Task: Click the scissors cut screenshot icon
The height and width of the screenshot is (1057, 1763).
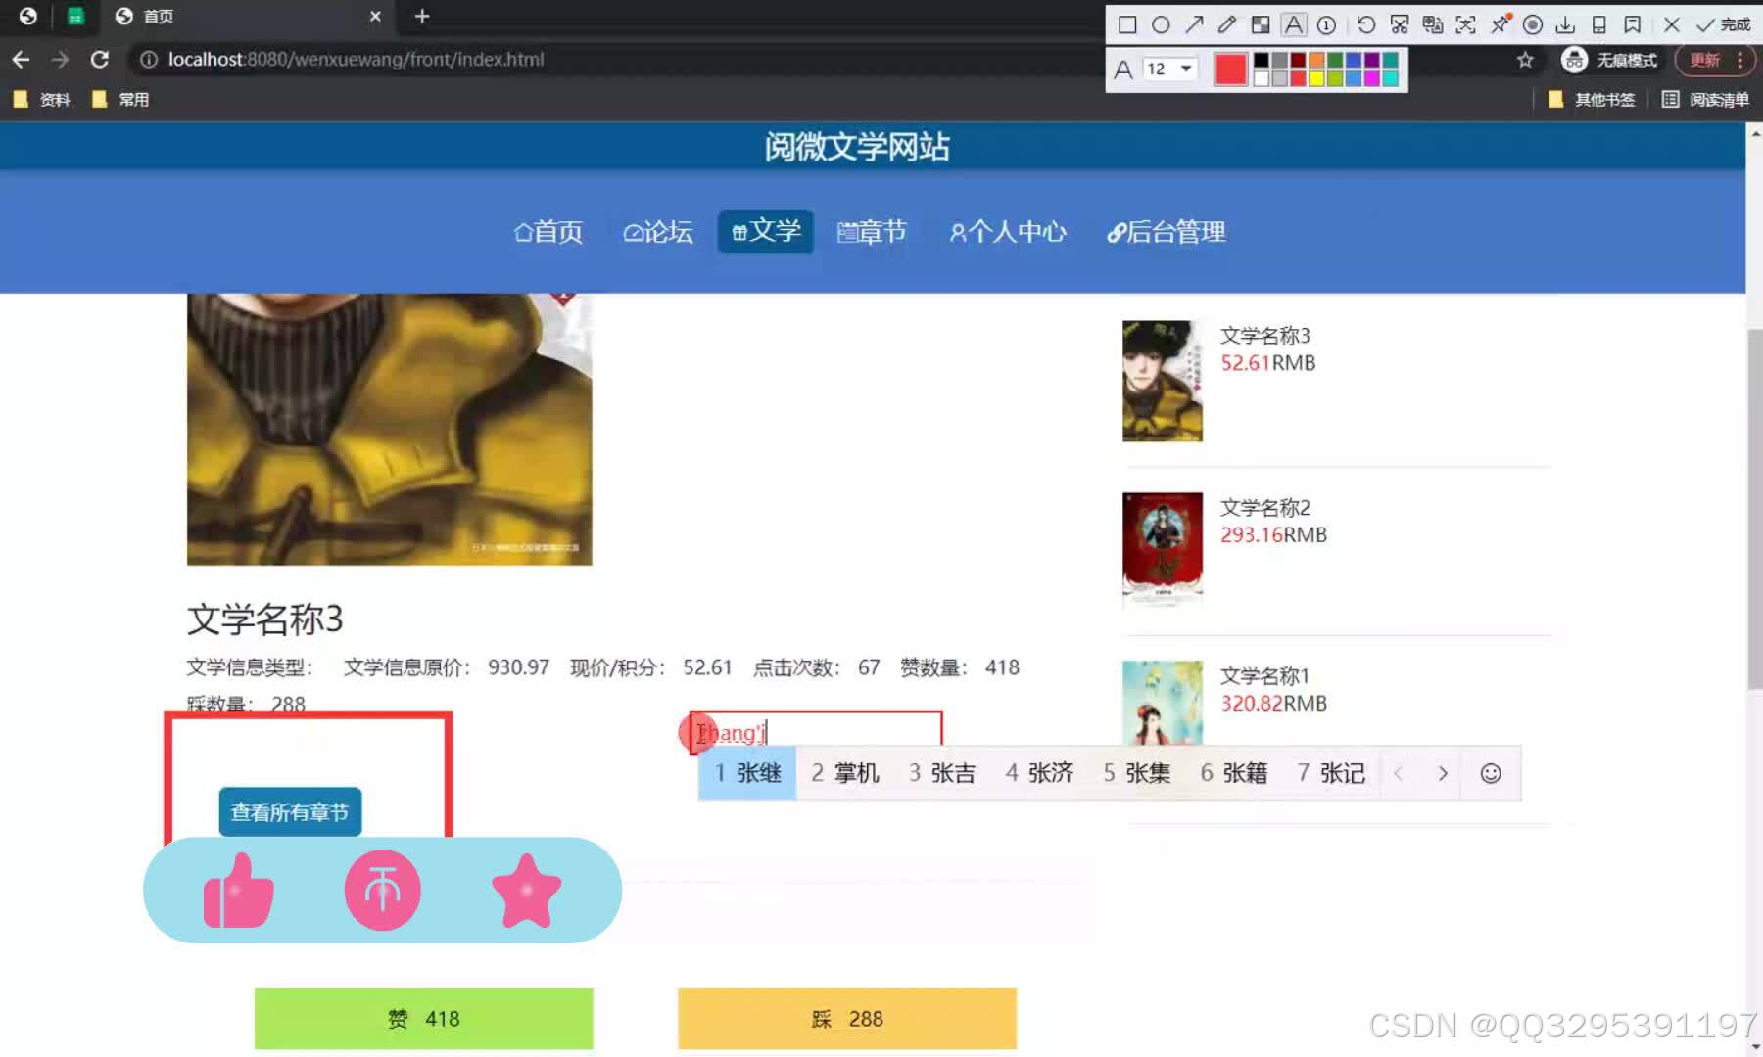Action: click(1400, 24)
